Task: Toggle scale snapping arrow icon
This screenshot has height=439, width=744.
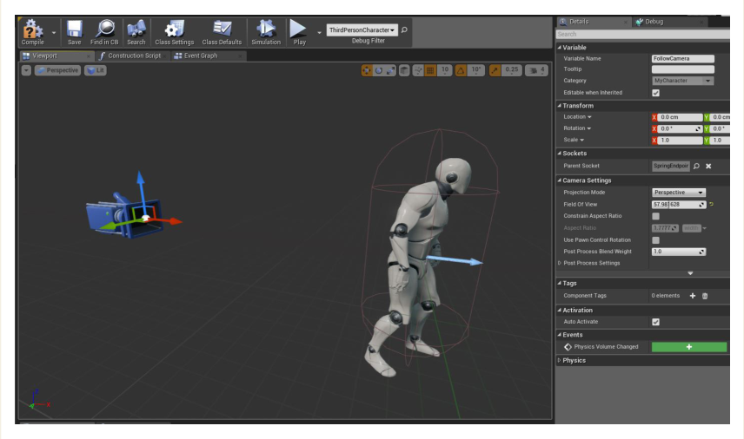Action: pos(495,70)
